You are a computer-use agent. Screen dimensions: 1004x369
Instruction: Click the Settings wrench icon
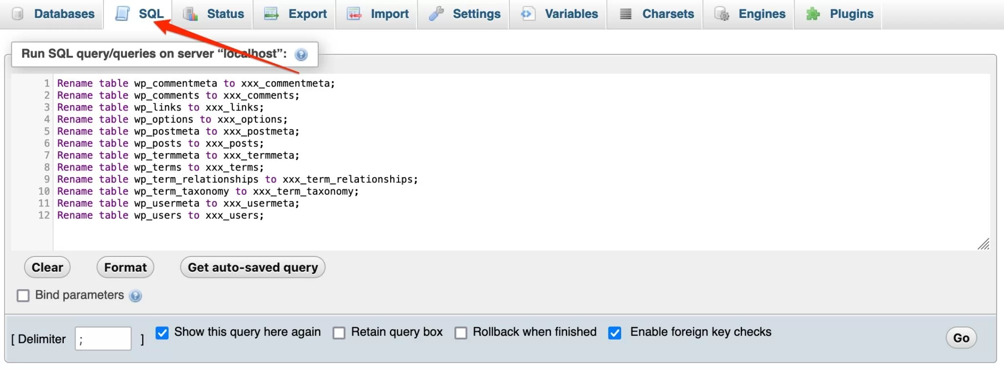pyautogui.click(x=436, y=14)
